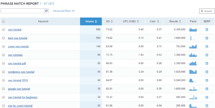Sort the table by Volume column
The height and width of the screenshot is (108, 215).
point(91,22)
